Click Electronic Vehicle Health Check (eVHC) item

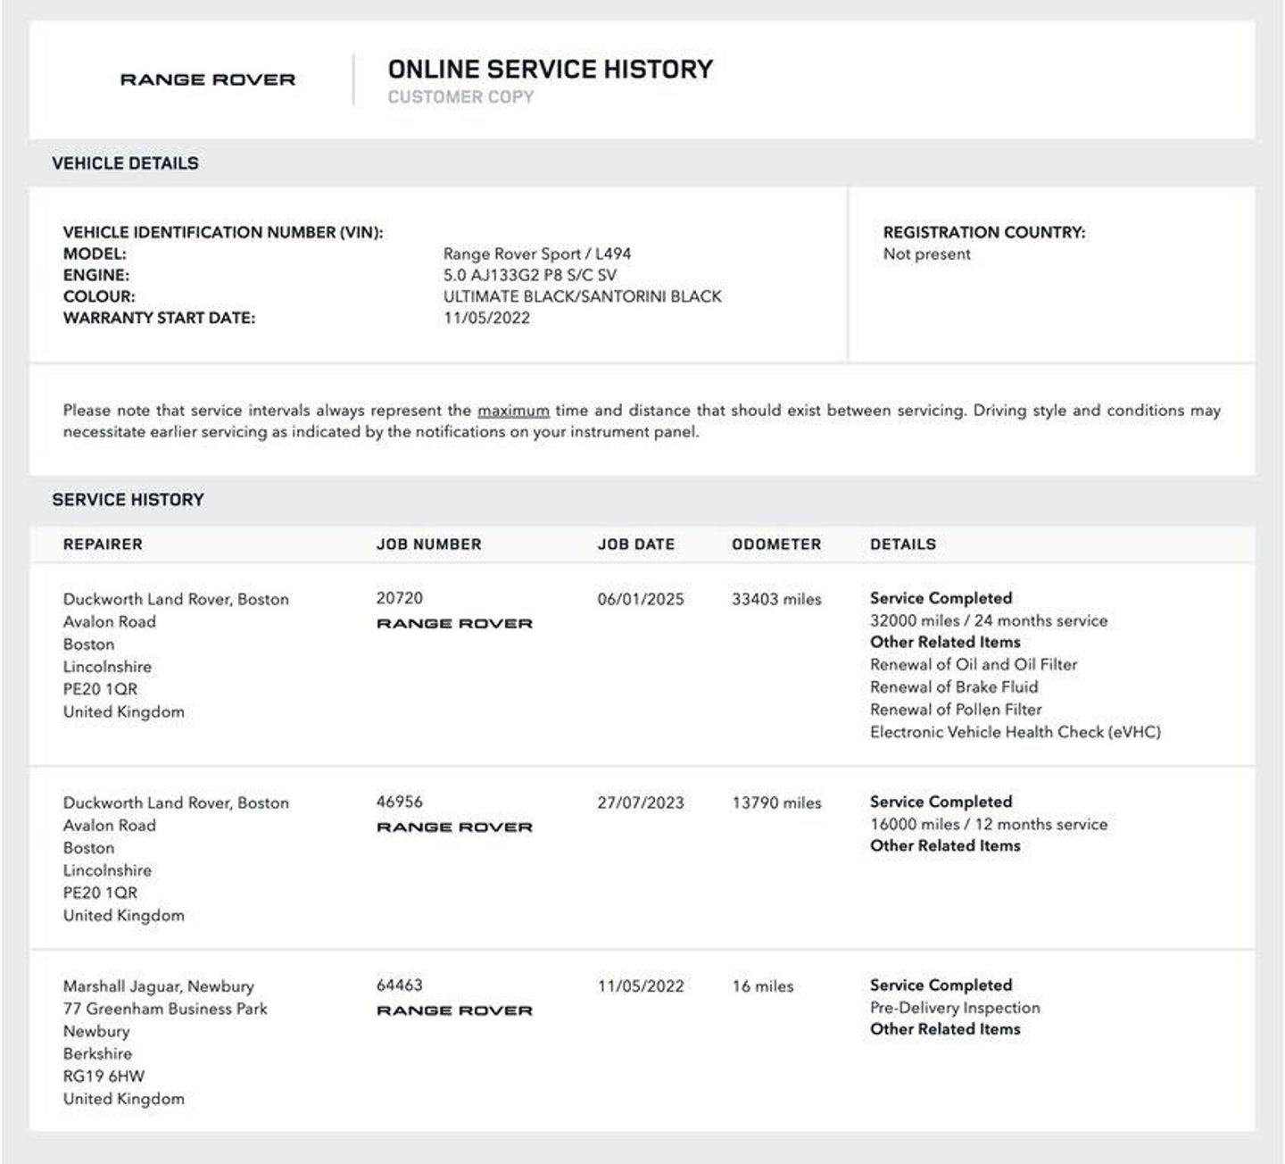1016,732
